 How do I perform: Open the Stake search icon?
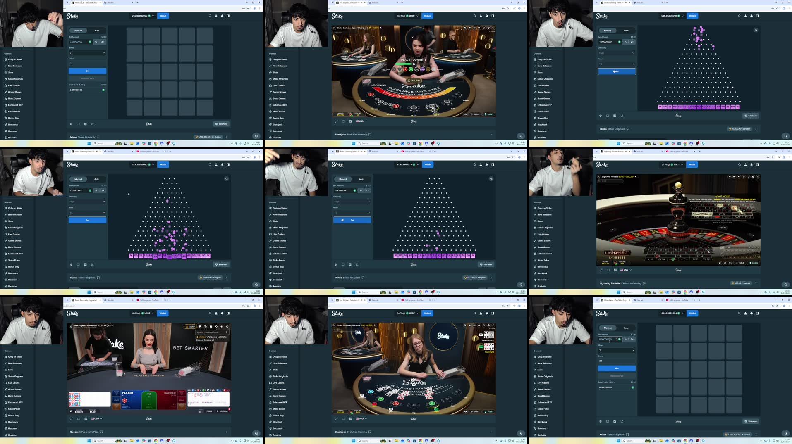pyautogui.click(x=209, y=16)
